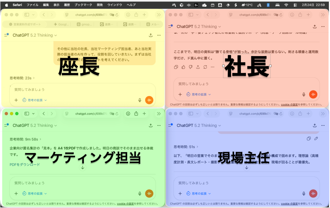Open ChatGPT sidebar menu in yellow window
Viewport: 330px width, 208px height.
(7, 35)
